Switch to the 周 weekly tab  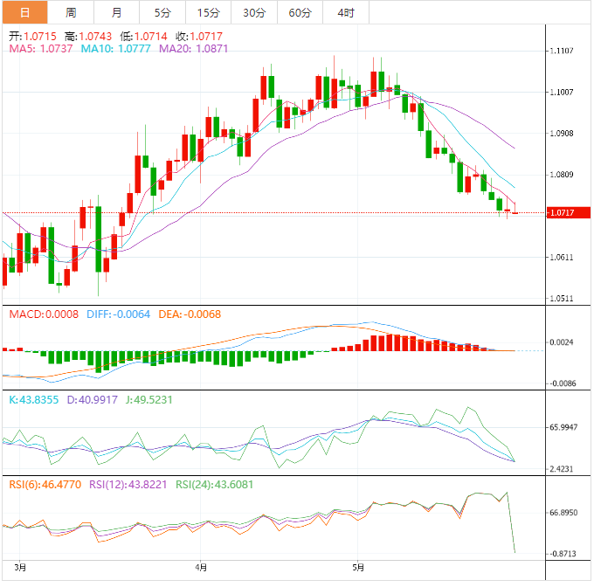71,12
